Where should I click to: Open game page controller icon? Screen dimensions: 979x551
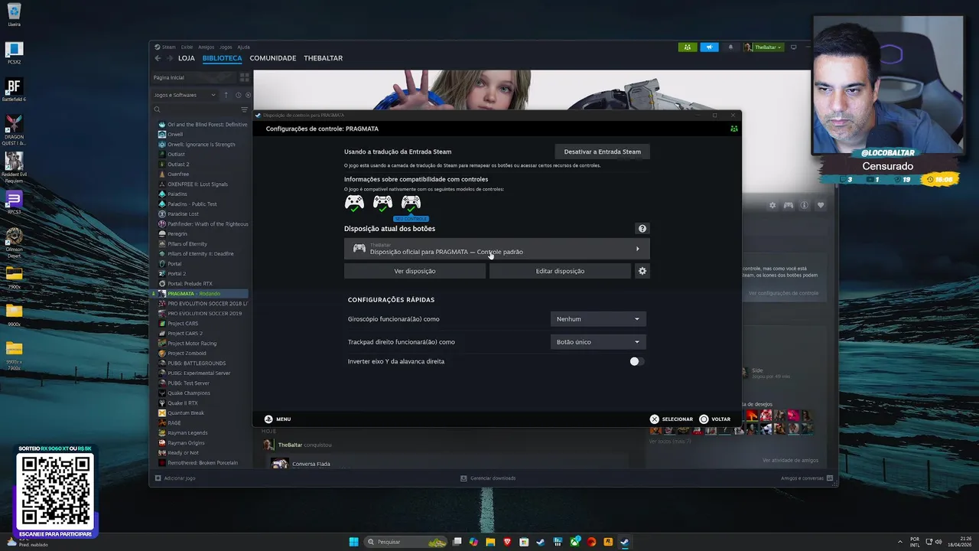[x=788, y=205]
